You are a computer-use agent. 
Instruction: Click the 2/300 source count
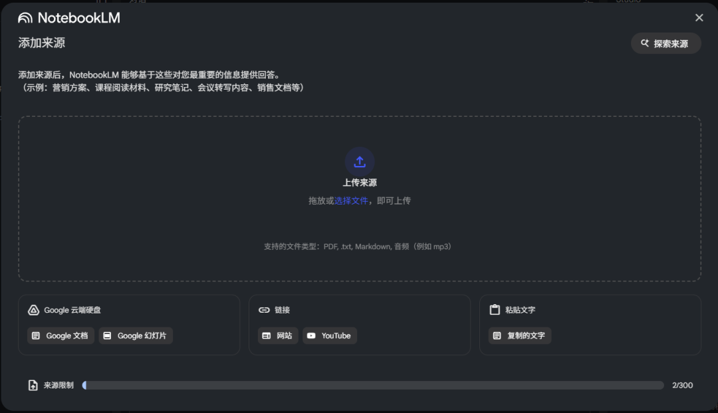[682, 386]
